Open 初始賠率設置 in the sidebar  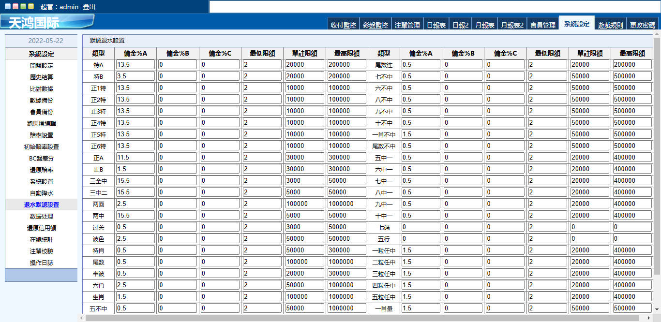pyautogui.click(x=41, y=147)
